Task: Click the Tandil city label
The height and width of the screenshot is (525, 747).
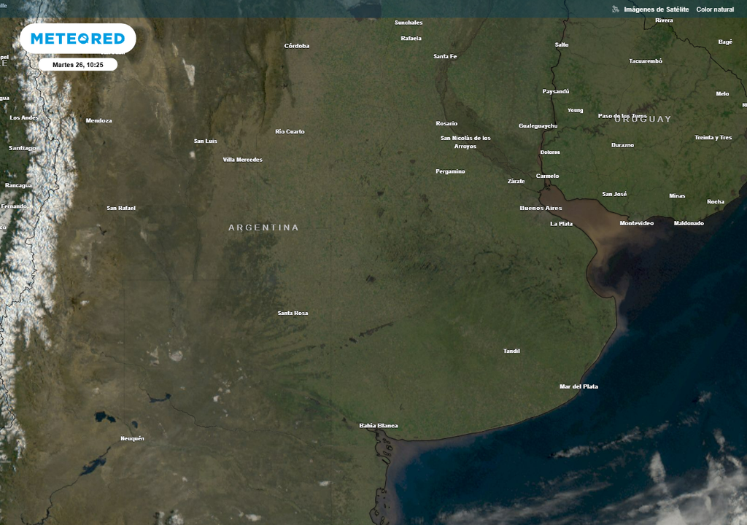Action: click(x=511, y=350)
